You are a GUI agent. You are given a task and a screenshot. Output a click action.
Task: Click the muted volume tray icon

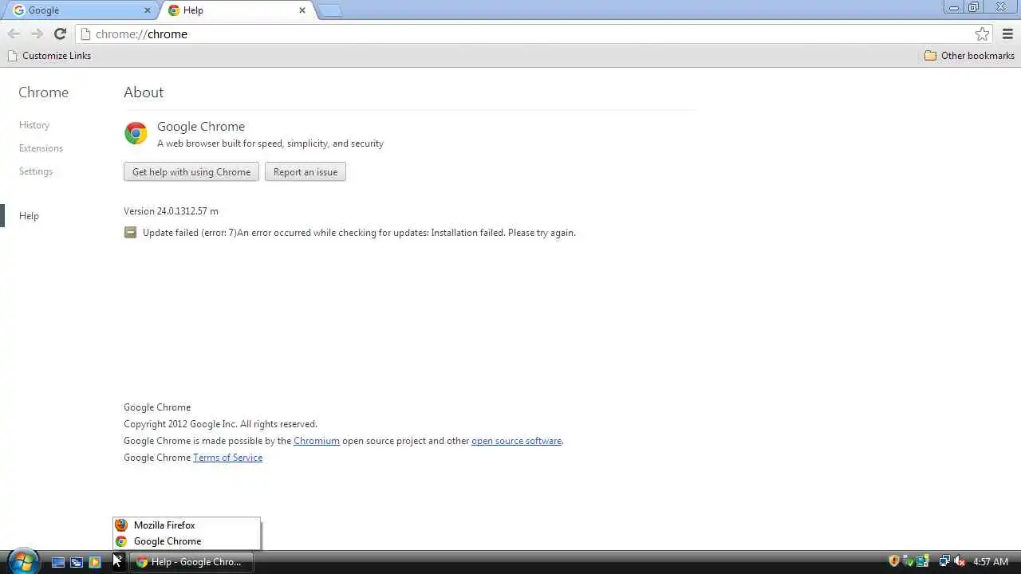click(x=960, y=561)
